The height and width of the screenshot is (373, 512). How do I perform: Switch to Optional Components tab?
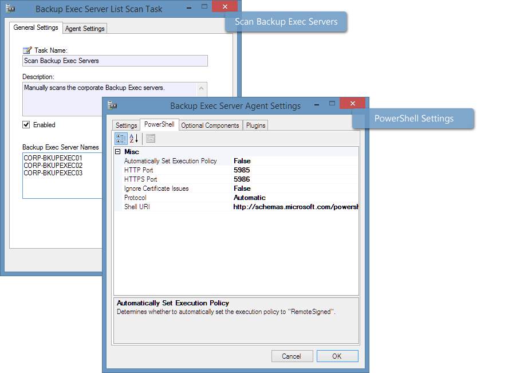(210, 125)
